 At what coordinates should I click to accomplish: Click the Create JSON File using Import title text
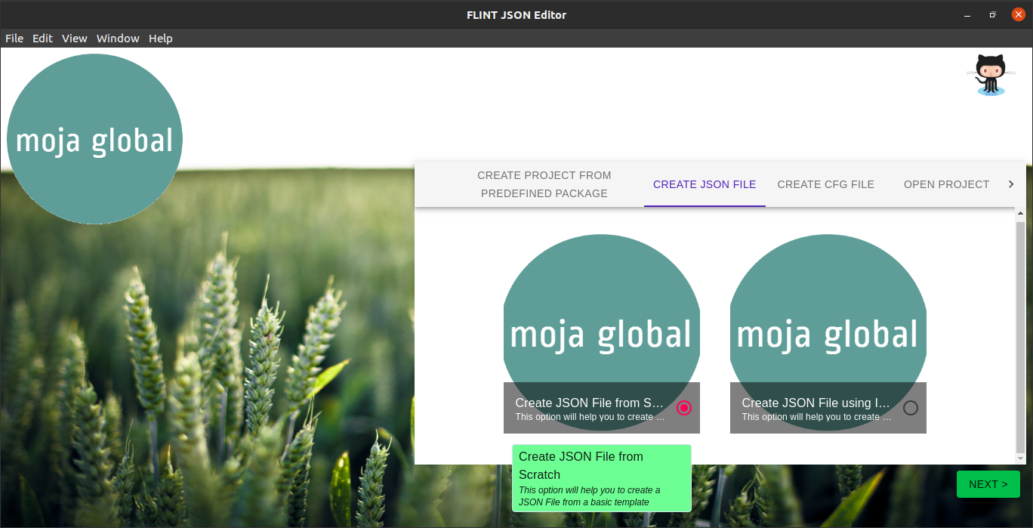click(816, 403)
